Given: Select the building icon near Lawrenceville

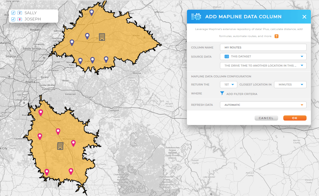Looking at the screenshot, I should (x=102, y=37).
